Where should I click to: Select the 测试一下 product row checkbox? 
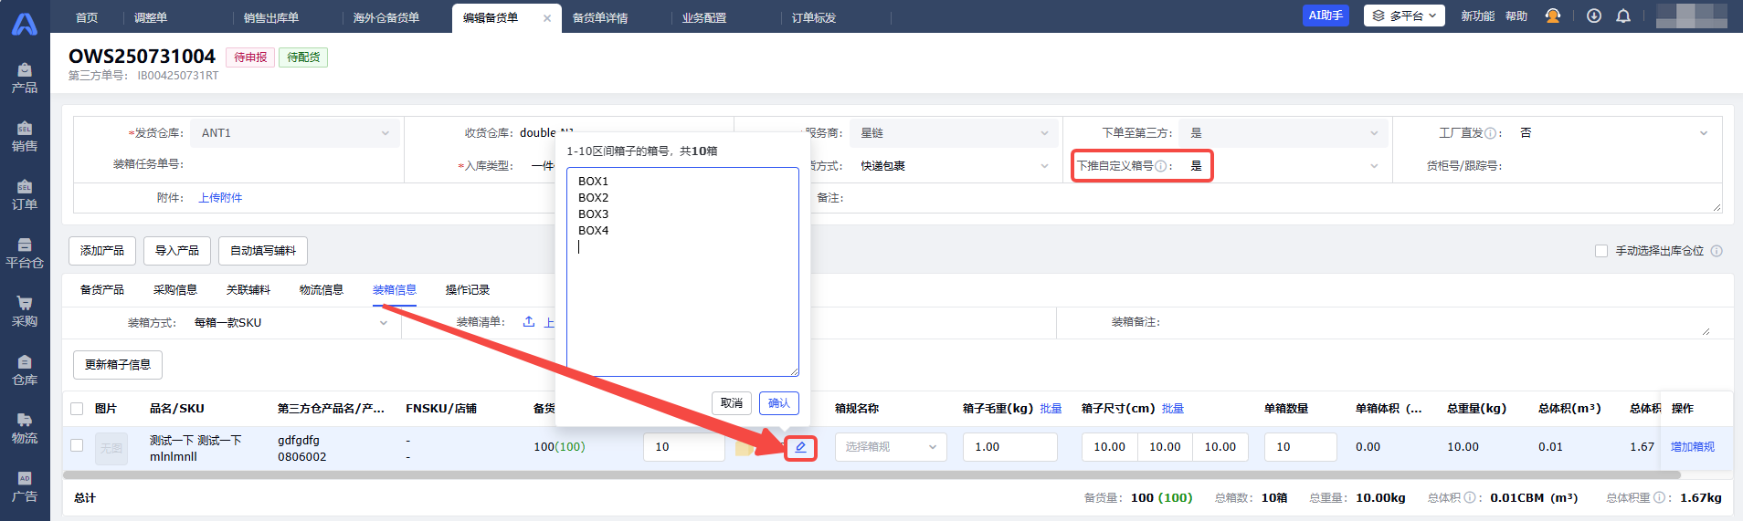tap(77, 445)
